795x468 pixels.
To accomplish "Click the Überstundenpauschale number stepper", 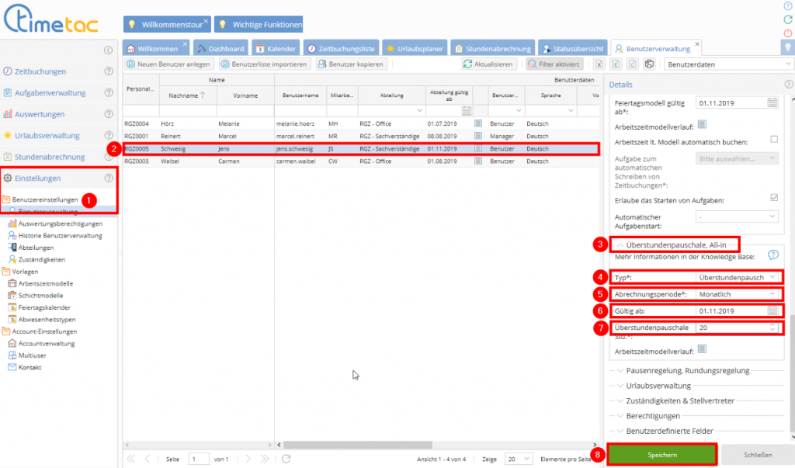I will 772,328.
